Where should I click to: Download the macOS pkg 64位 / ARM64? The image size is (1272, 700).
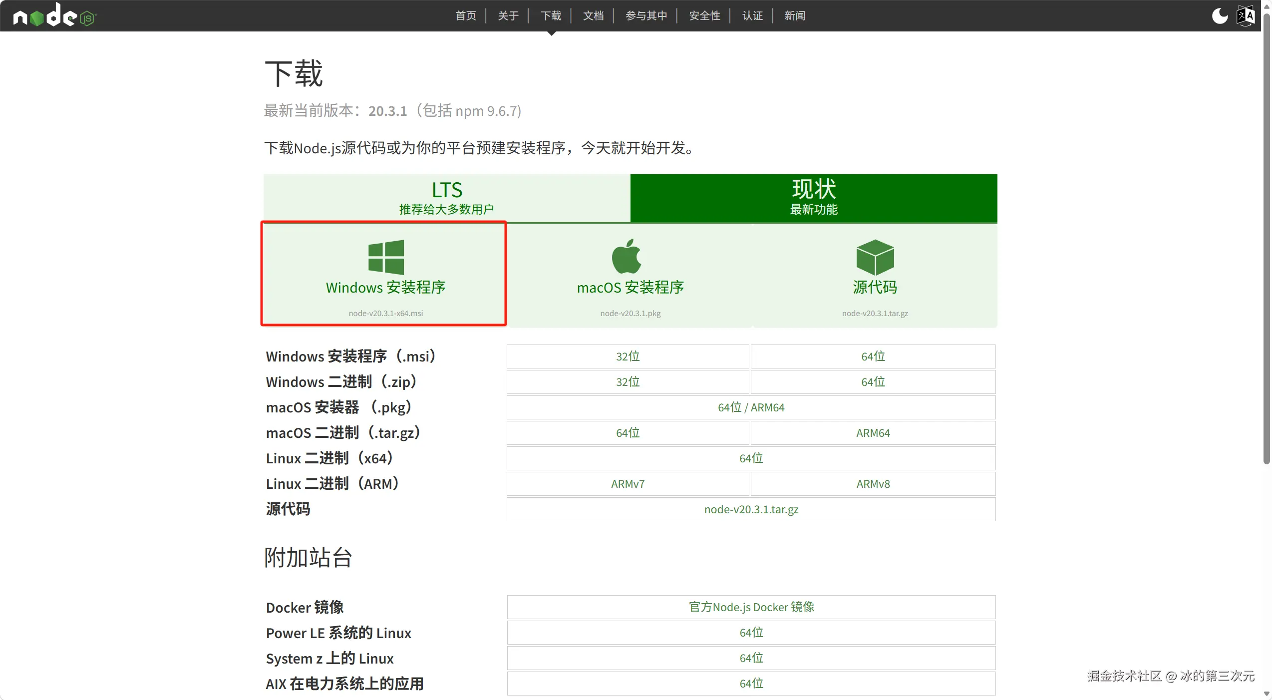point(751,407)
